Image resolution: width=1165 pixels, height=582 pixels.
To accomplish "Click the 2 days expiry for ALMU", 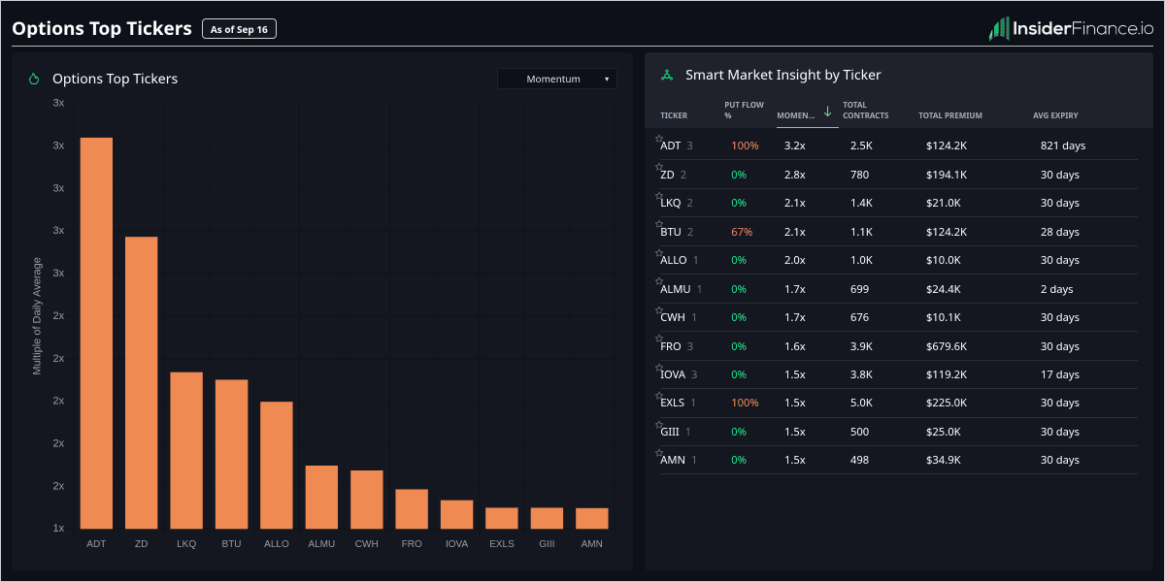I will 1057,289.
